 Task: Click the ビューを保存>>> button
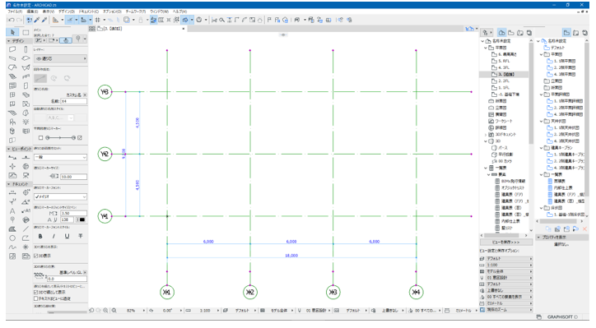(x=505, y=242)
